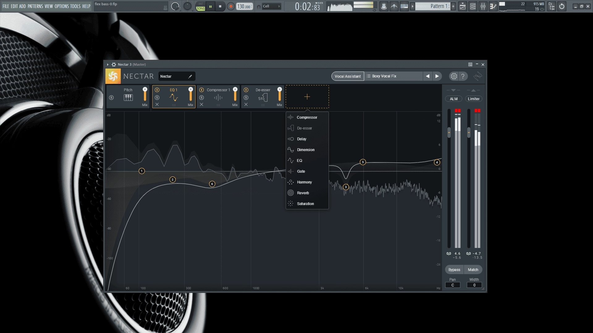The height and width of the screenshot is (333, 593).
Task: Click the record button
Action: coord(230,6)
